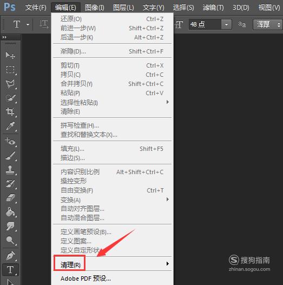
Task: Choose 填充(L)... menu entry
Action: click(113, 149)
